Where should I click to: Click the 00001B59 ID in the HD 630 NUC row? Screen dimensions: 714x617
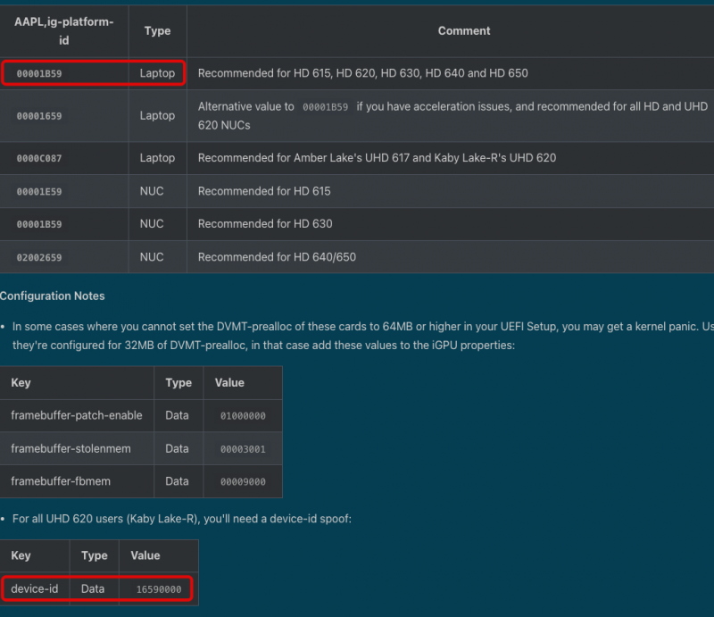click(39, 224)
